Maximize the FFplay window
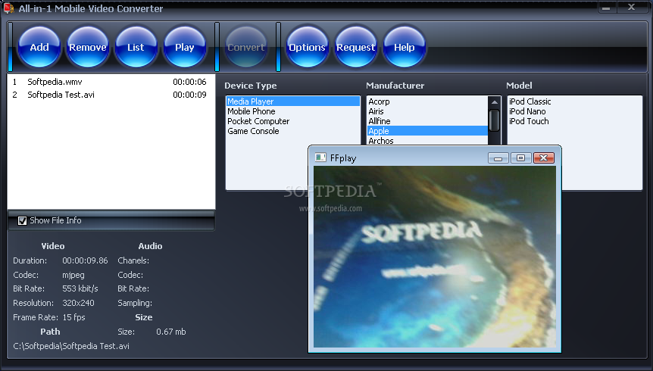This screenshot has height=371, width=653. tap(520, 158)
